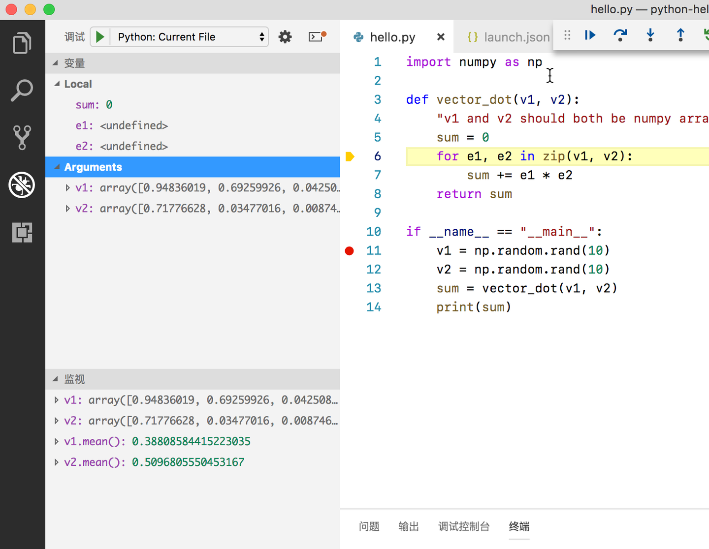709x549 pixels.
Task: Open the Extensions view
Action: click(22, 232)
